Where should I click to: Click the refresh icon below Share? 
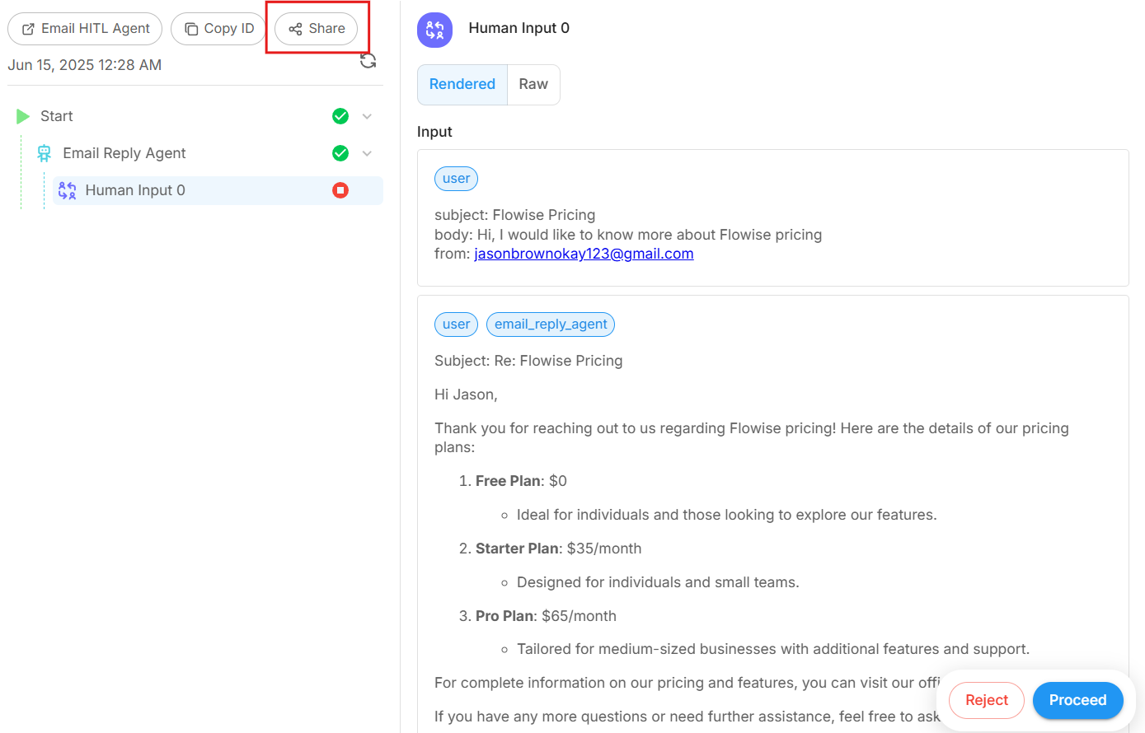tap(368, 61)
